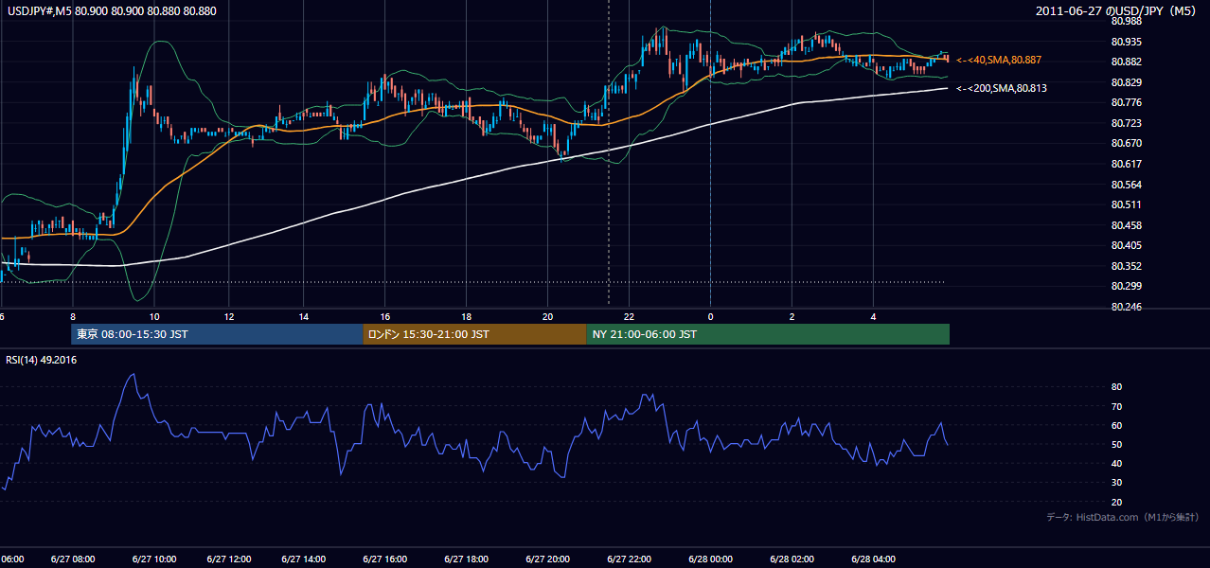Click hour label 16 under price chart
This screenshot has height=568, width=1210.
[384, 315]
